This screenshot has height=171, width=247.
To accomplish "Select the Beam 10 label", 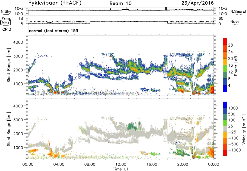I will (120, 3).
